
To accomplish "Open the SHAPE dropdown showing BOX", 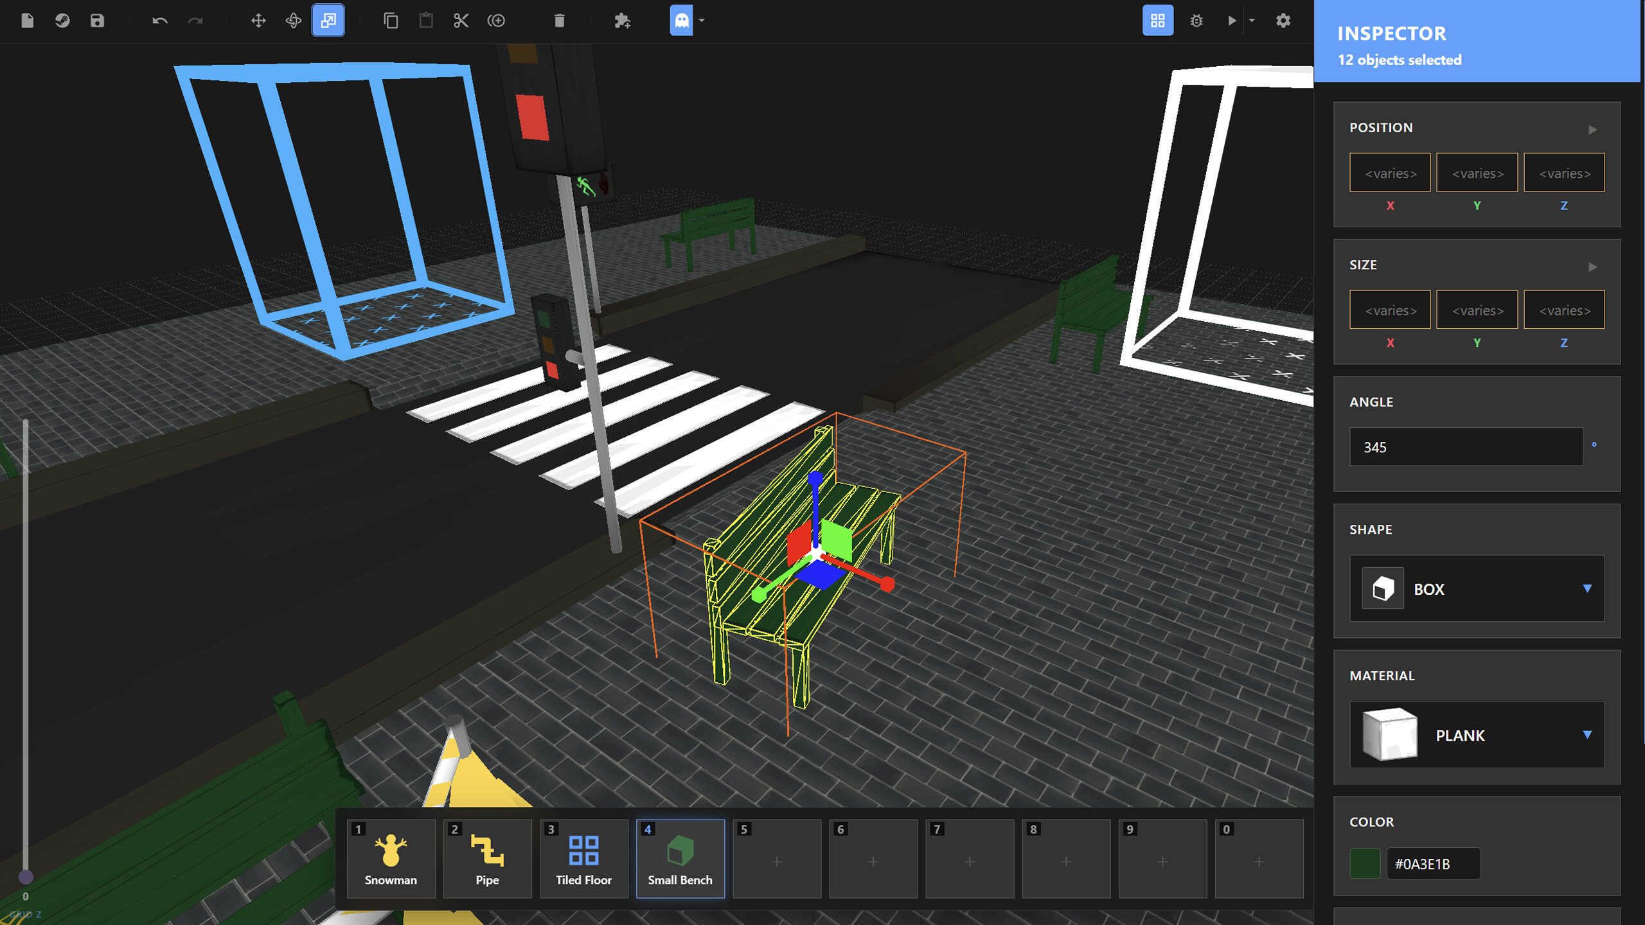I will click(1476, 589).
